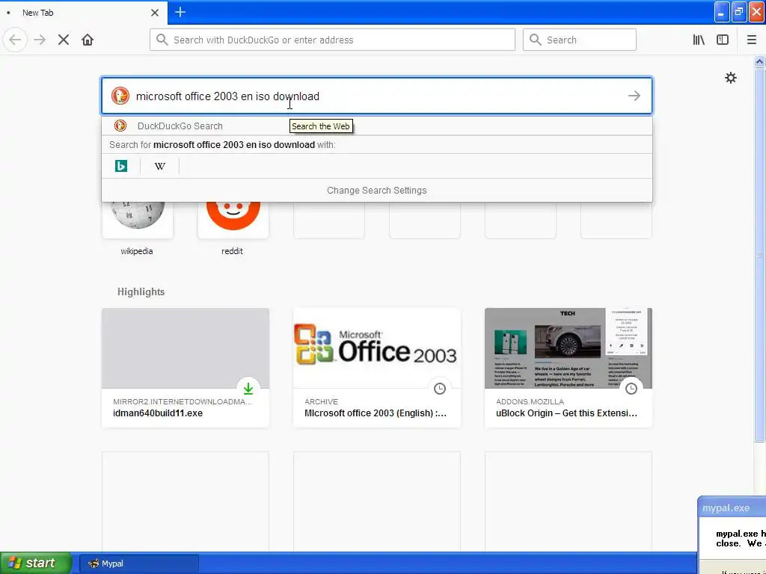
Task: Click the magnifier icon in the address bar
Action: tap(162, 40)
